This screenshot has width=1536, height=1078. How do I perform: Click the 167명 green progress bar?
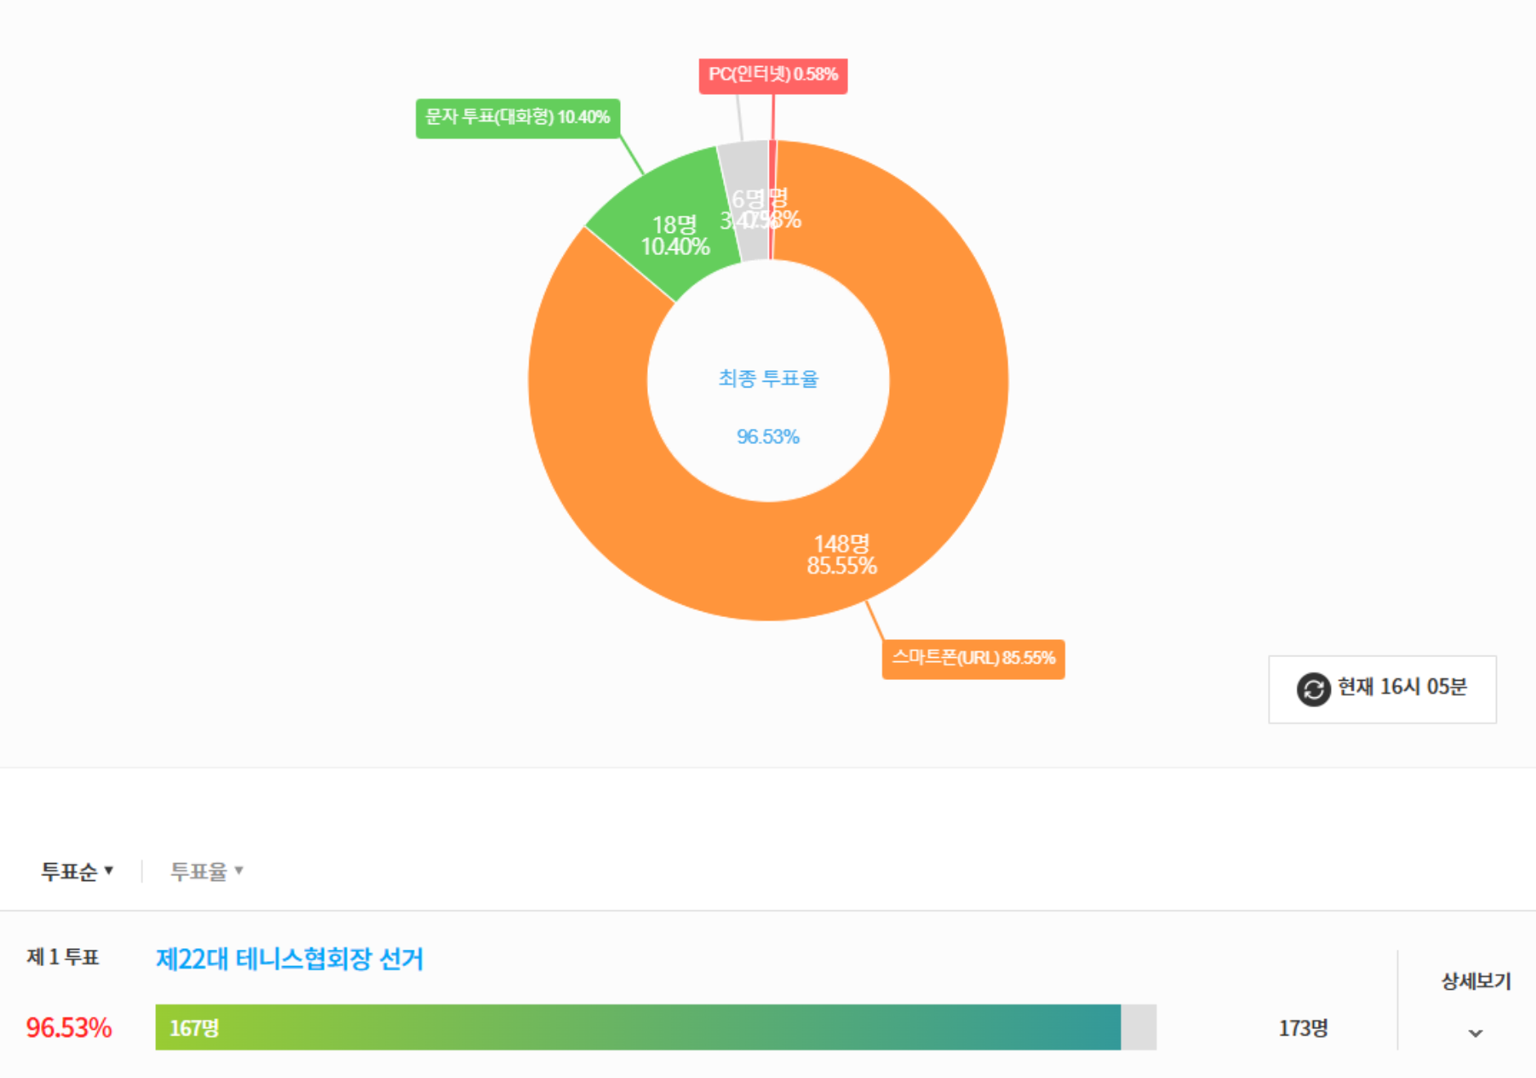coord(638,1027)
